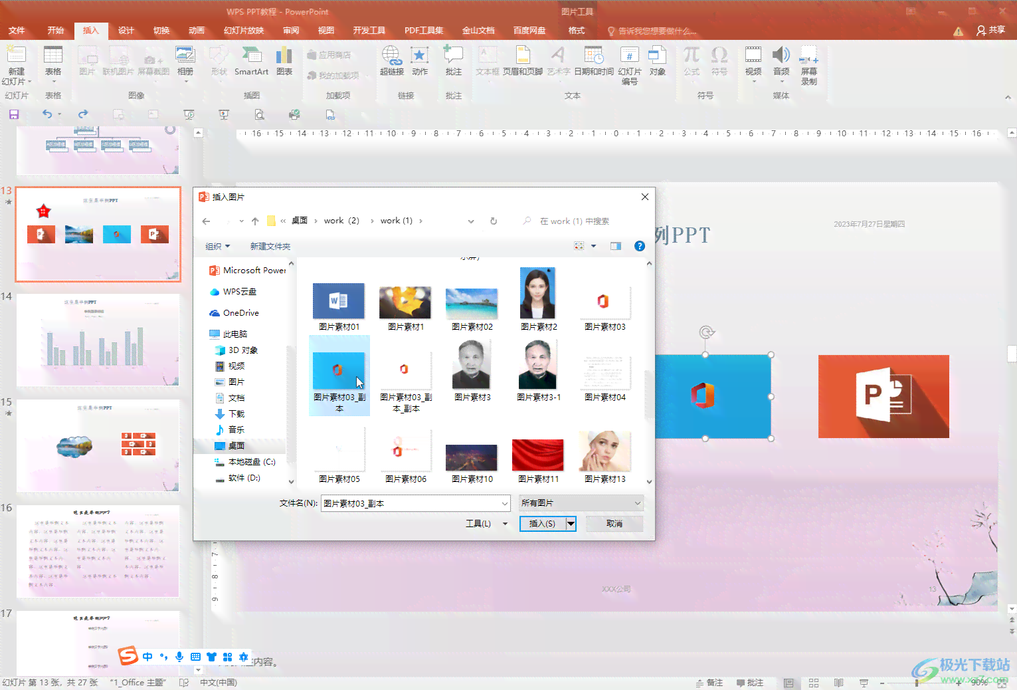
Task: Open the 工具(L) tools dropdown
Action: click(x=486, y=524)
